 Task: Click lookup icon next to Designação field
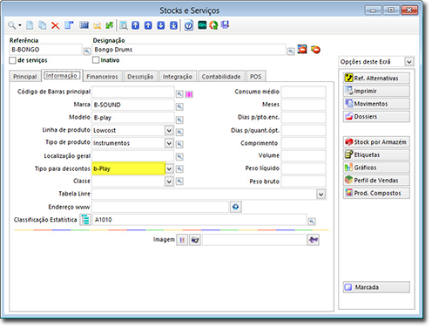point(291,51)
